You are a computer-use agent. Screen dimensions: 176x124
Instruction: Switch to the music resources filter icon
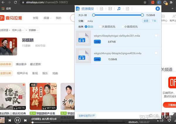click(x=119, y=9)
